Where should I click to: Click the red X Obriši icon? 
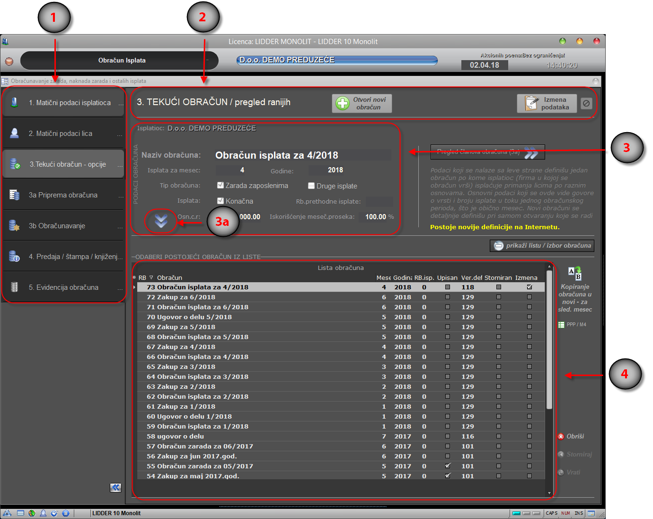[561, 437]
